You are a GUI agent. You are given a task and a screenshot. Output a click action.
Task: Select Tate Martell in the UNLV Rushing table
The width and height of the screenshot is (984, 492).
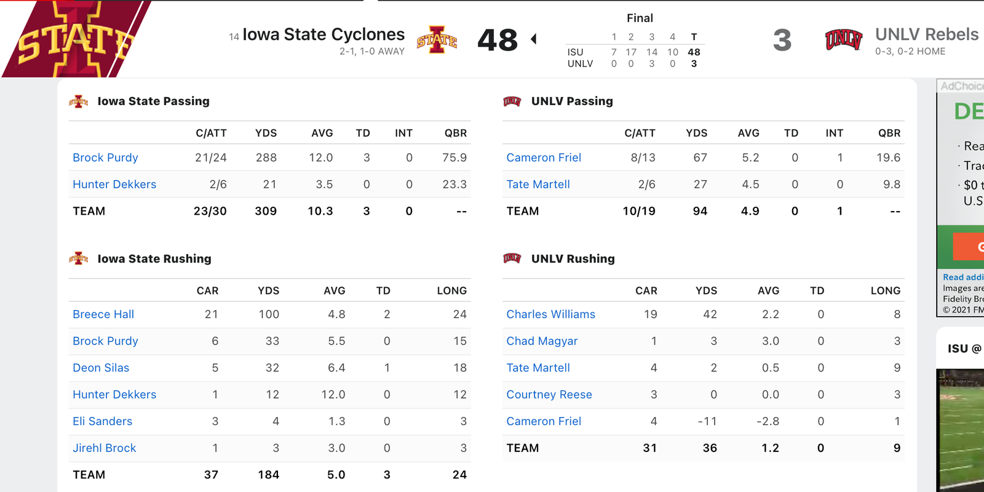tap(538, 368)
